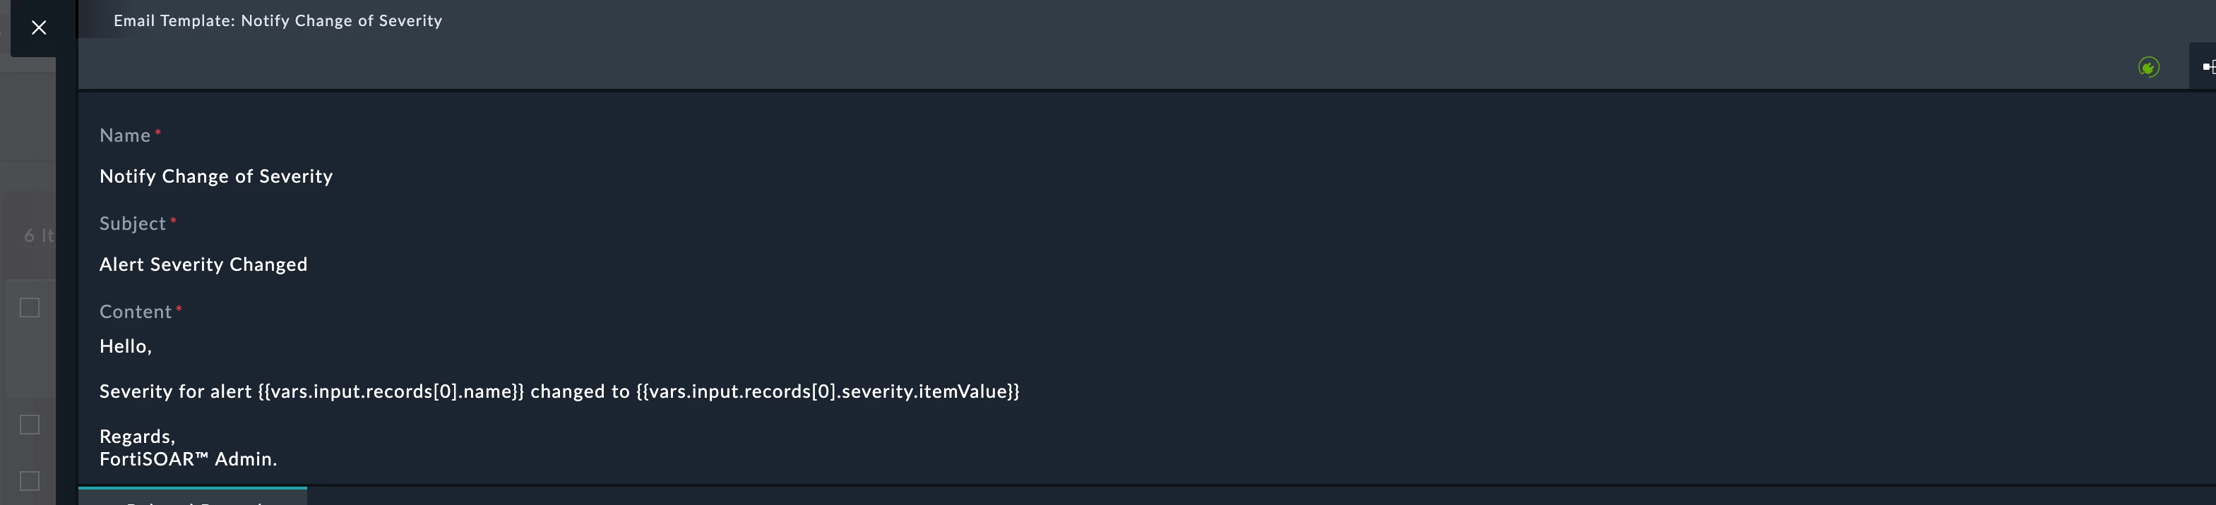Screen dimensions: 2216x505
Task: Open the highlighted tab below the Content field
Action: (x=193, y=497)
